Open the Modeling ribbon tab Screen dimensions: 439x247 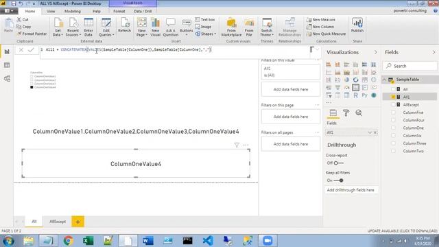click(x=73, y=11)
